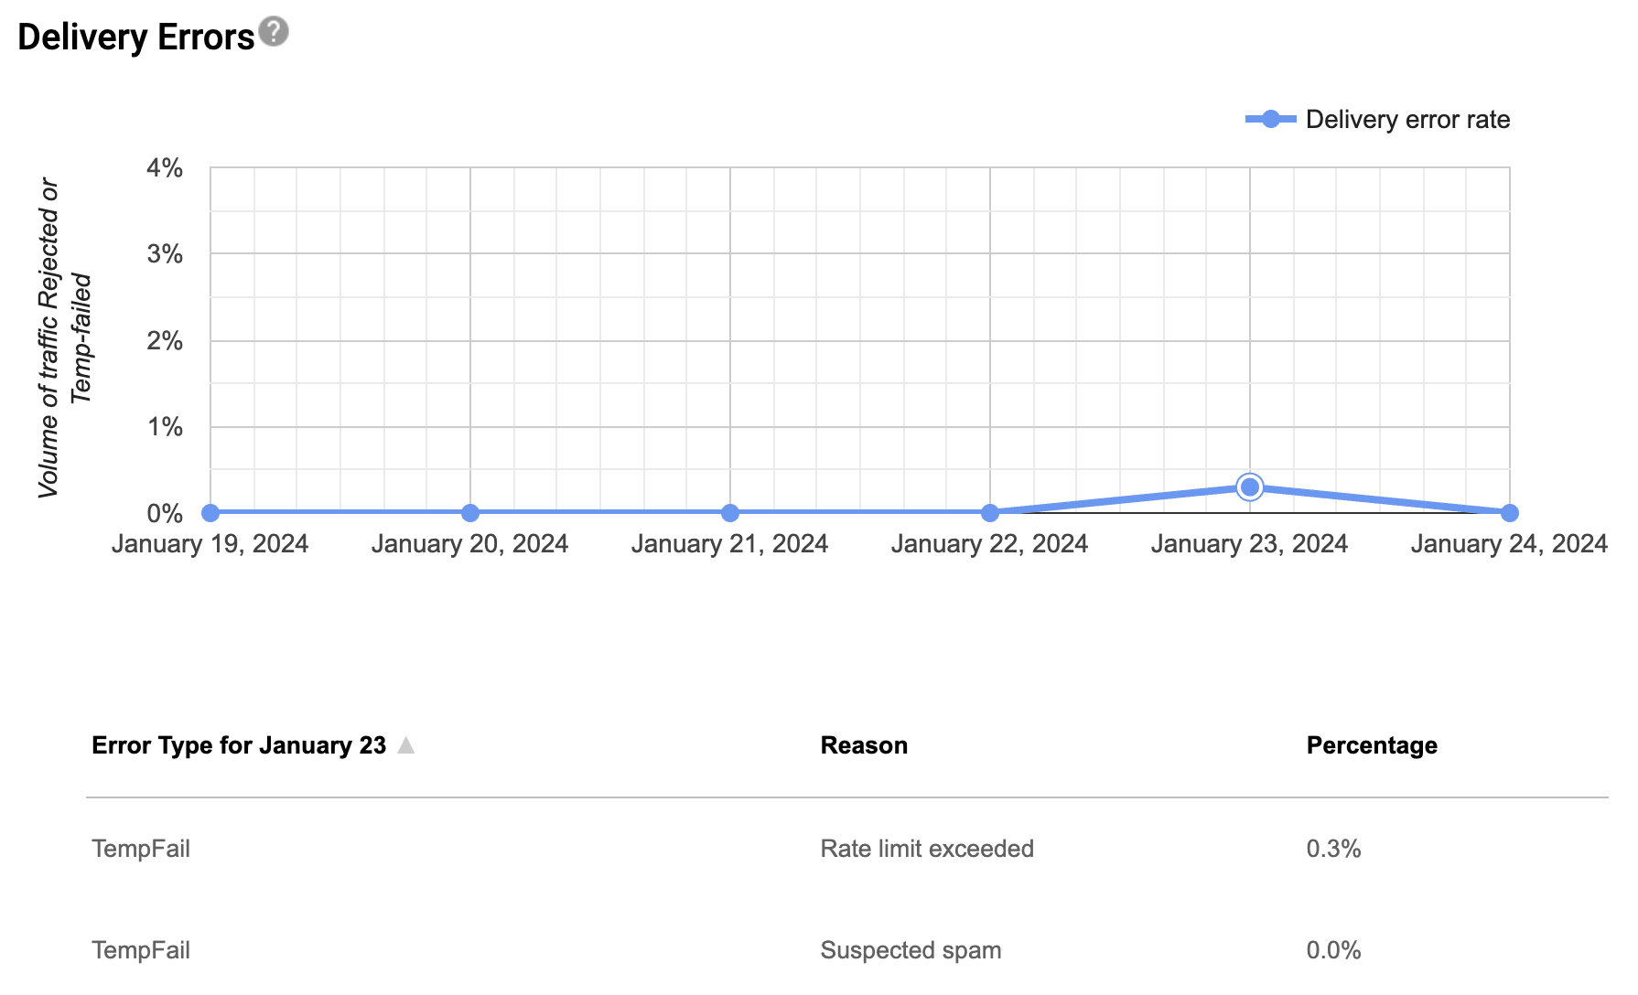
Task: Click the data point for January 22
Action: (989, 512)
